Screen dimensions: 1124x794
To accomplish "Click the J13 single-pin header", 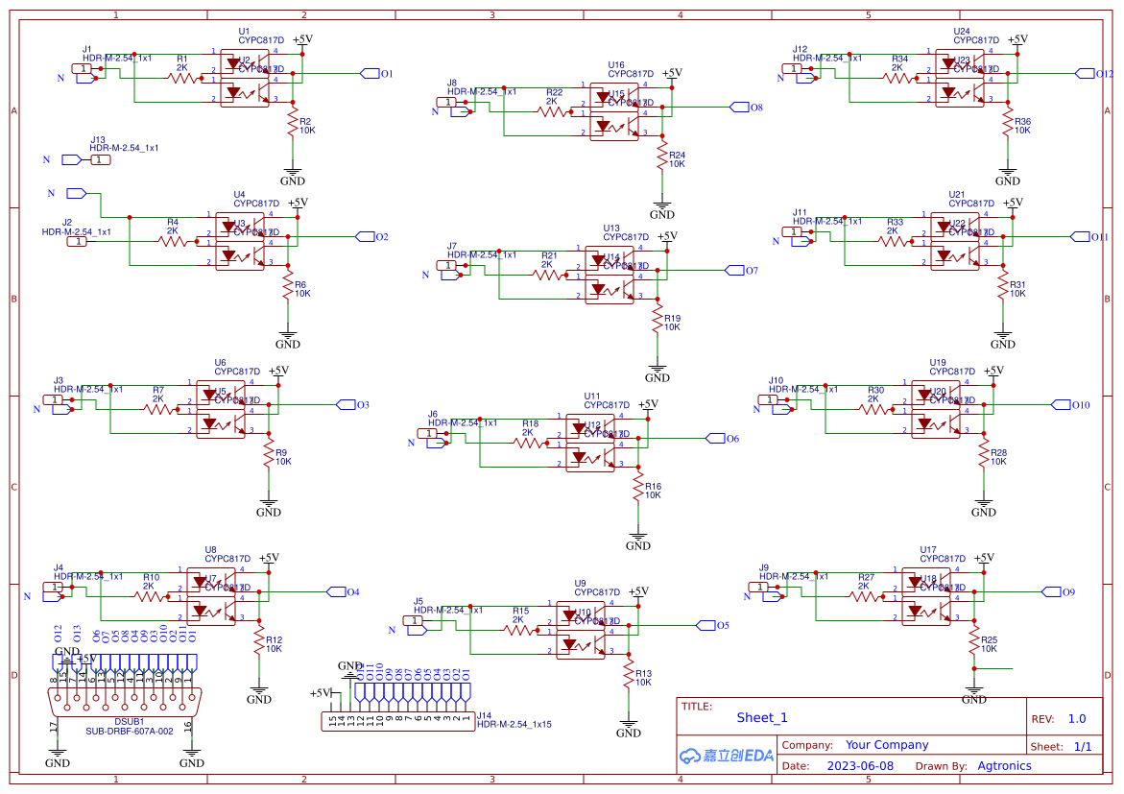I will tap(100, 160).
